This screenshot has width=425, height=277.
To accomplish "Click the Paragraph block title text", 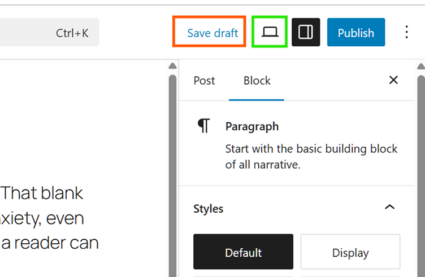I will coord(251,126).
